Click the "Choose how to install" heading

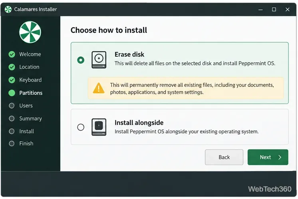pyautogui.click(x=109, y=30)
